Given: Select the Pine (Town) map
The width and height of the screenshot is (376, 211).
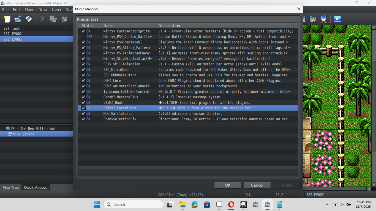Looking at the screenshot, I should (x=37, y=134).
